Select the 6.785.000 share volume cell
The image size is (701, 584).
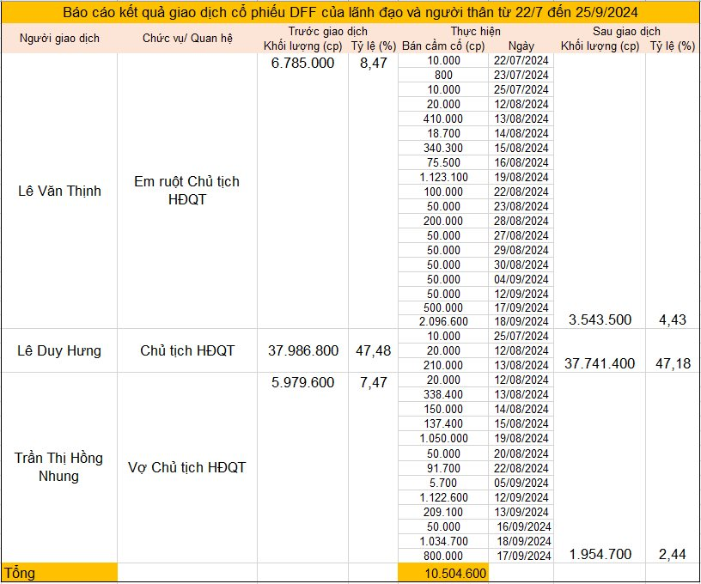pyautogui.click(x=302, y=63)
